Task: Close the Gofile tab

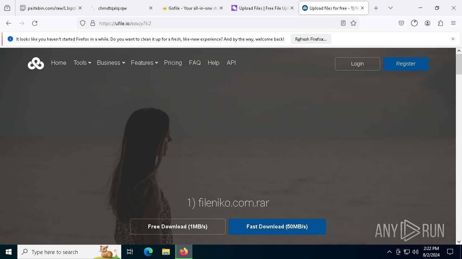Action: (x=221, y=8)
